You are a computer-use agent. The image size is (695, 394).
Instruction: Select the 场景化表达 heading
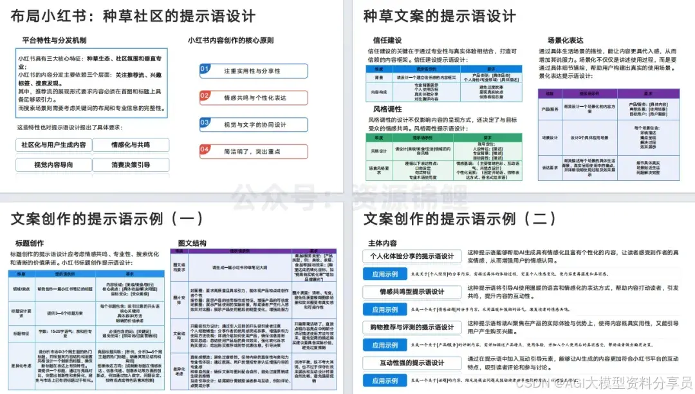point(565,41)
